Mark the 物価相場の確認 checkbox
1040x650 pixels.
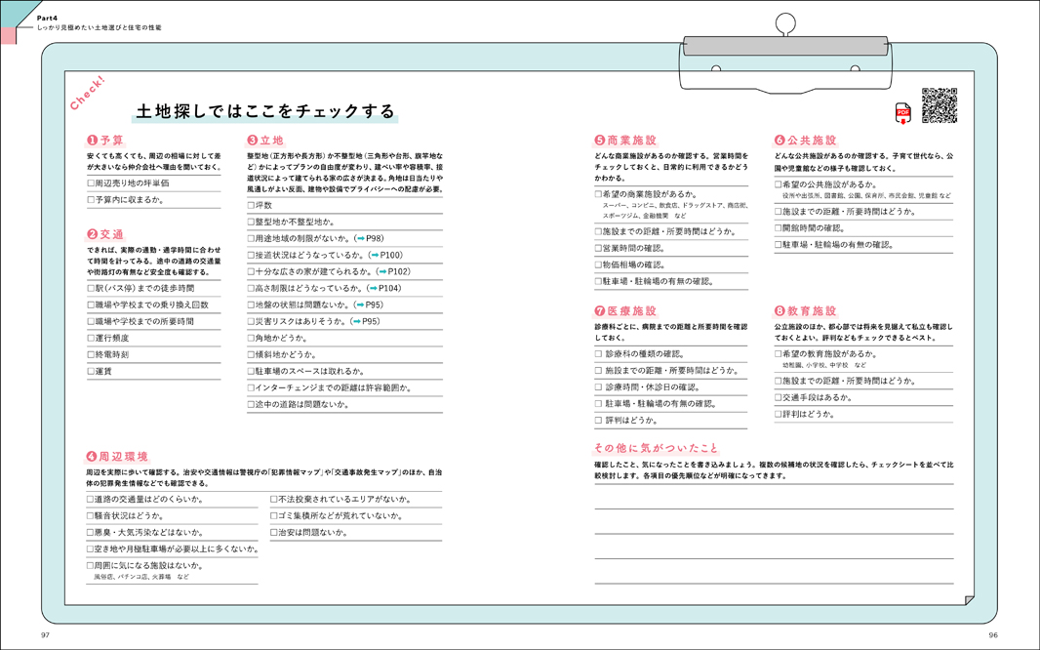coord(598,265)
